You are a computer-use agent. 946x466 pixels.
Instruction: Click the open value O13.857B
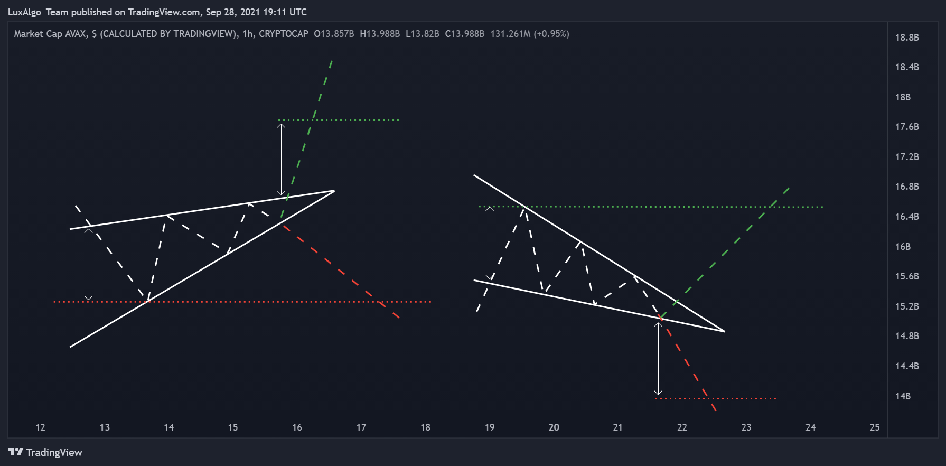click(x=334, y=34)
